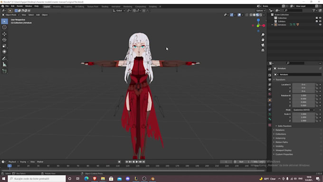The width and height of the screenshot is (323, 182).
Task: Switch perspective/orthographic grid icon
Action: 263,50
